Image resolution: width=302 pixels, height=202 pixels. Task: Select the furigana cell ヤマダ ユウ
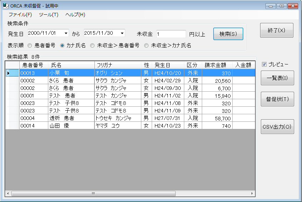click(x=118, y=126)
